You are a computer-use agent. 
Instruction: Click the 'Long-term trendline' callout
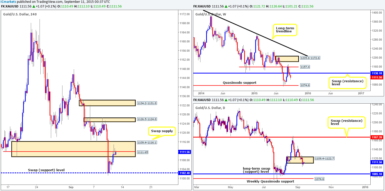285,30
